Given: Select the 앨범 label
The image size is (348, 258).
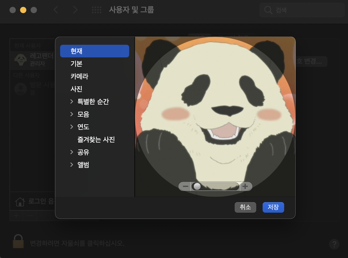Looking at the screenshot, I should coord(83,165).
